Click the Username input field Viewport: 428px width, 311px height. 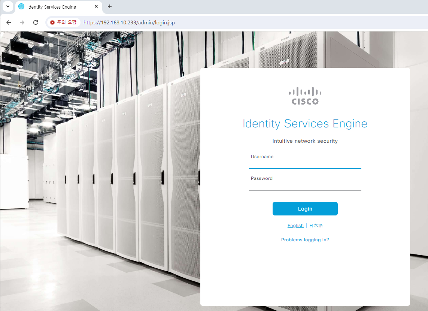pos(305,164)
